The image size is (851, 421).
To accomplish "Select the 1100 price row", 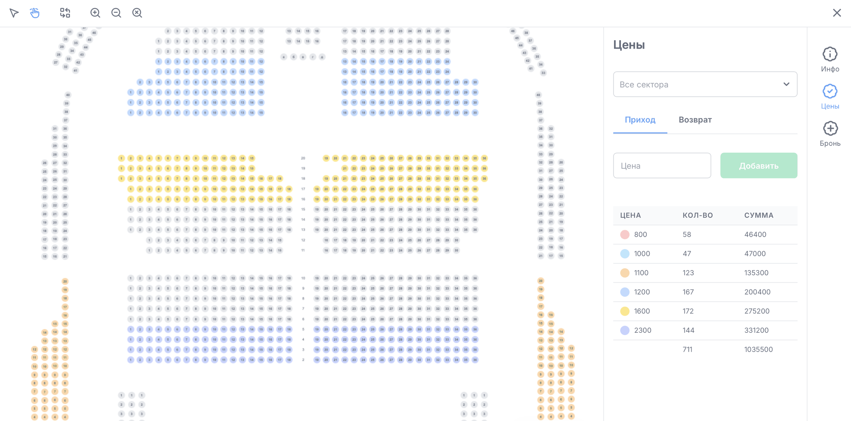I will coord(705,273).
